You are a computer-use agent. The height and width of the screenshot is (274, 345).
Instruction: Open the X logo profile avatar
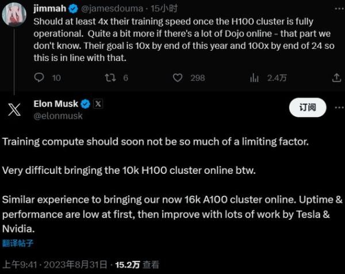click(15, 109)
